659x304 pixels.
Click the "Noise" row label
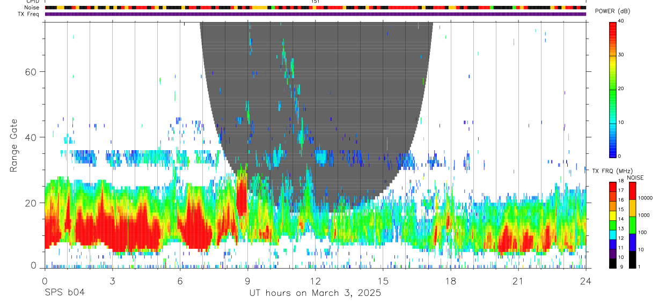(33, 8)
